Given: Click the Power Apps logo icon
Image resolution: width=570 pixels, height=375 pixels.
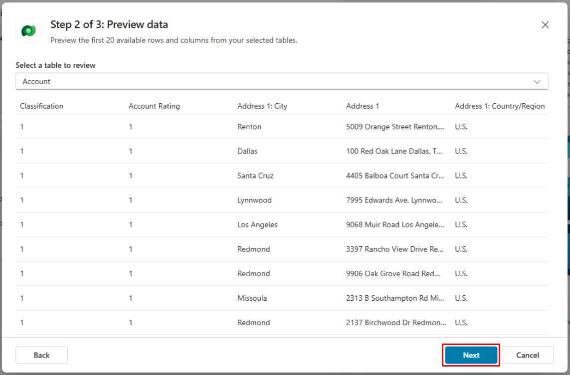Looking at the screenshot, I should coord(28,31).
